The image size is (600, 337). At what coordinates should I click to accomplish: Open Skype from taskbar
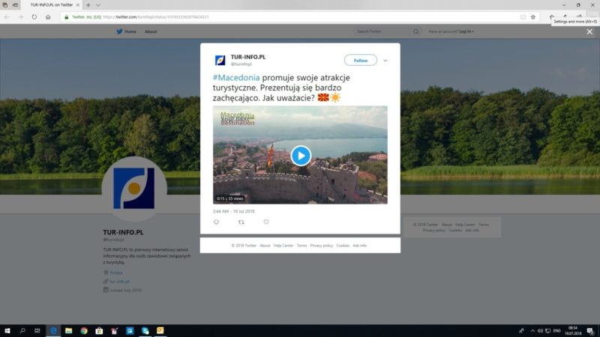coord(145,330)
